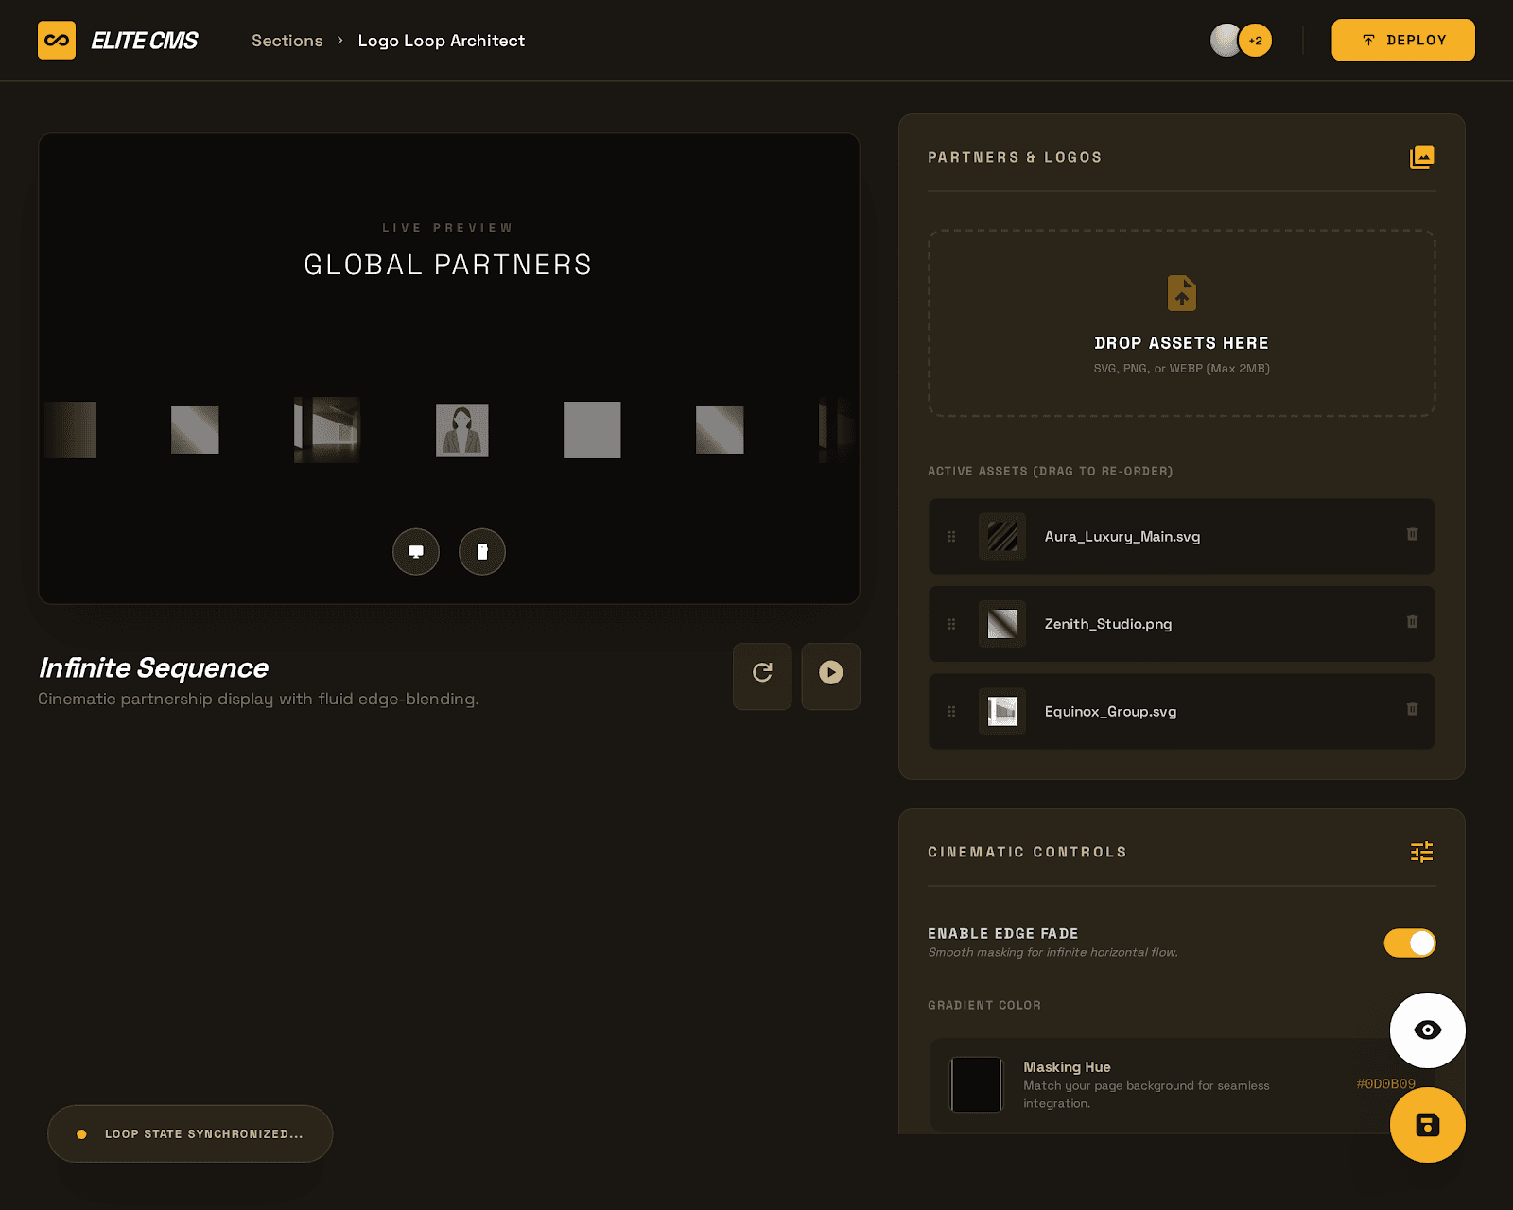This screenshot has width=1513, height=1210.
Task: Remove the Equinox_Group.svg asset
Action: click(1412, 709)
